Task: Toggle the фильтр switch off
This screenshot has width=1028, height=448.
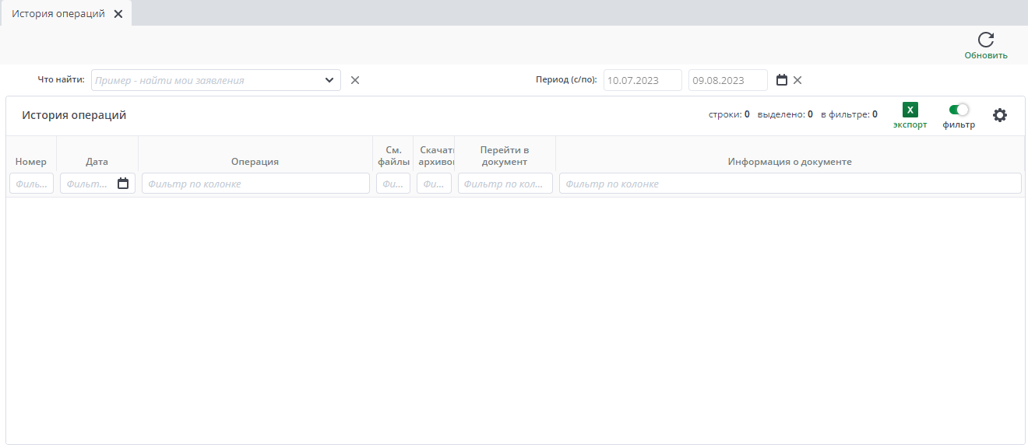Action: [x=959, y=110]
